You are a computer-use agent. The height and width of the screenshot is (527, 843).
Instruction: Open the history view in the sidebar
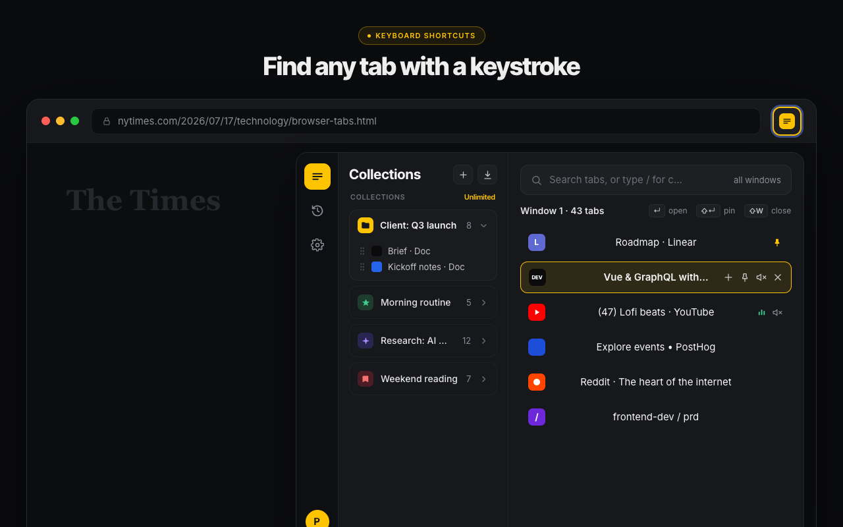(317, 211)
